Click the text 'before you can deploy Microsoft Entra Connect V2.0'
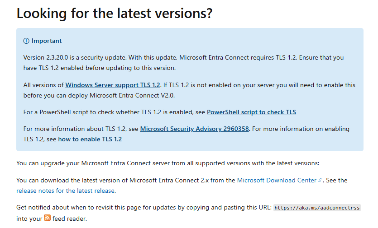The image size is (378, 228). (x=99, y=95)
